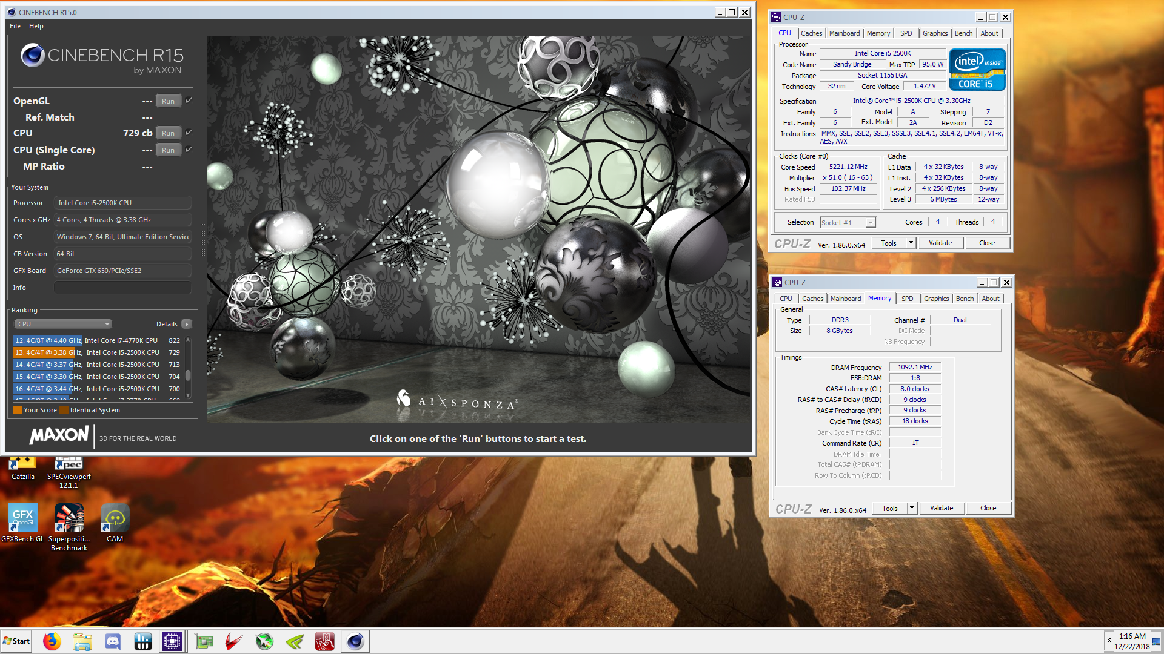Click Tools button in top CPU-Z window

pyautogui.click(x=889, y=243)
